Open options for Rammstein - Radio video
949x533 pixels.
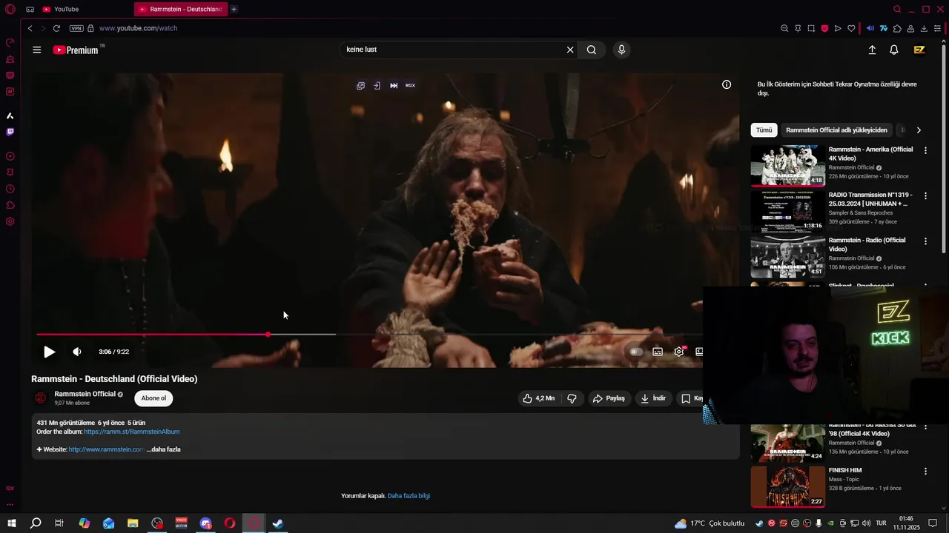tap(925, 241)
